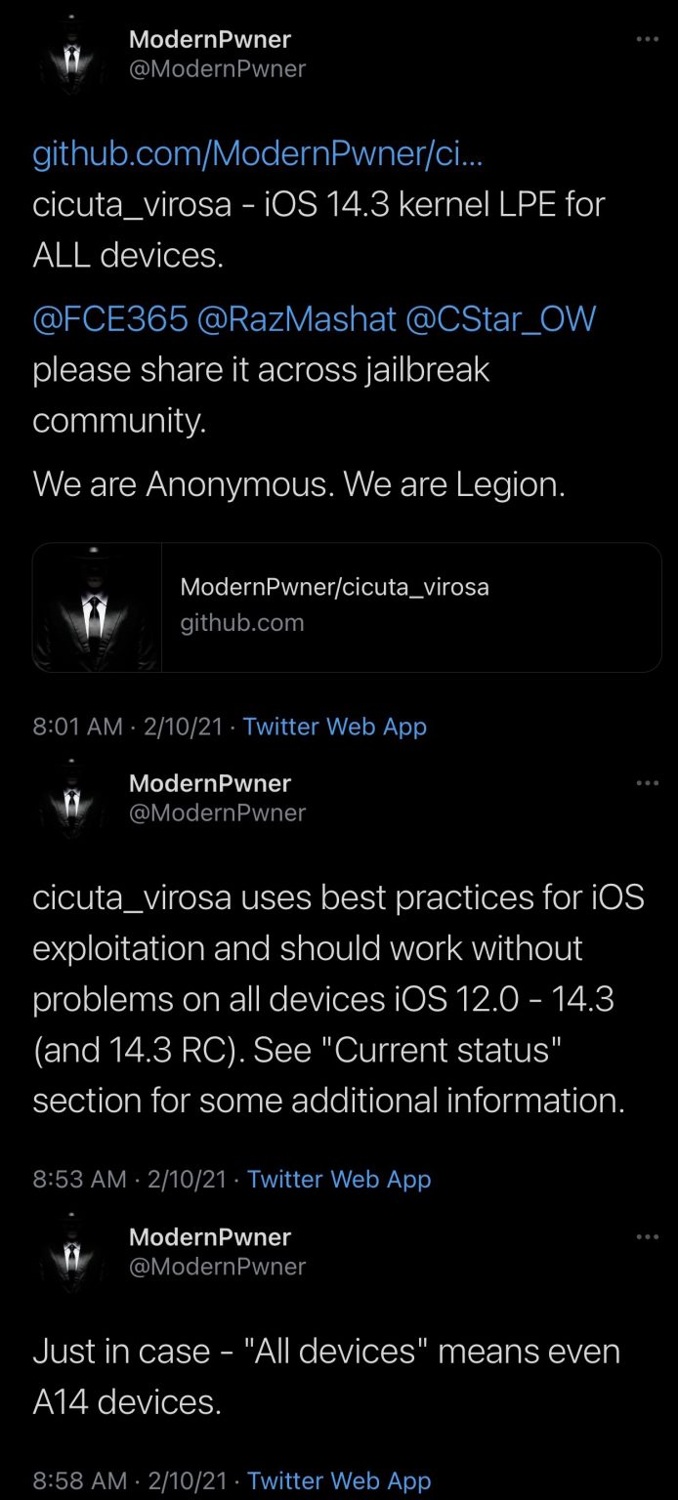Open the @RazMashat mention
This screenshot has width=678, height=1500.
(297, 318)
